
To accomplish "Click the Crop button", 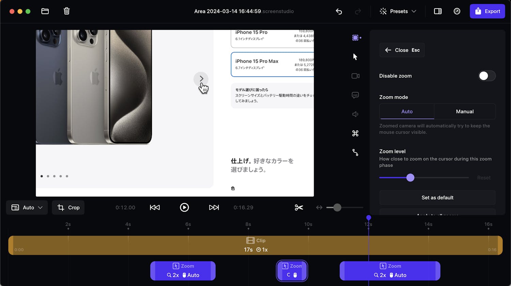I will [68, 207].
